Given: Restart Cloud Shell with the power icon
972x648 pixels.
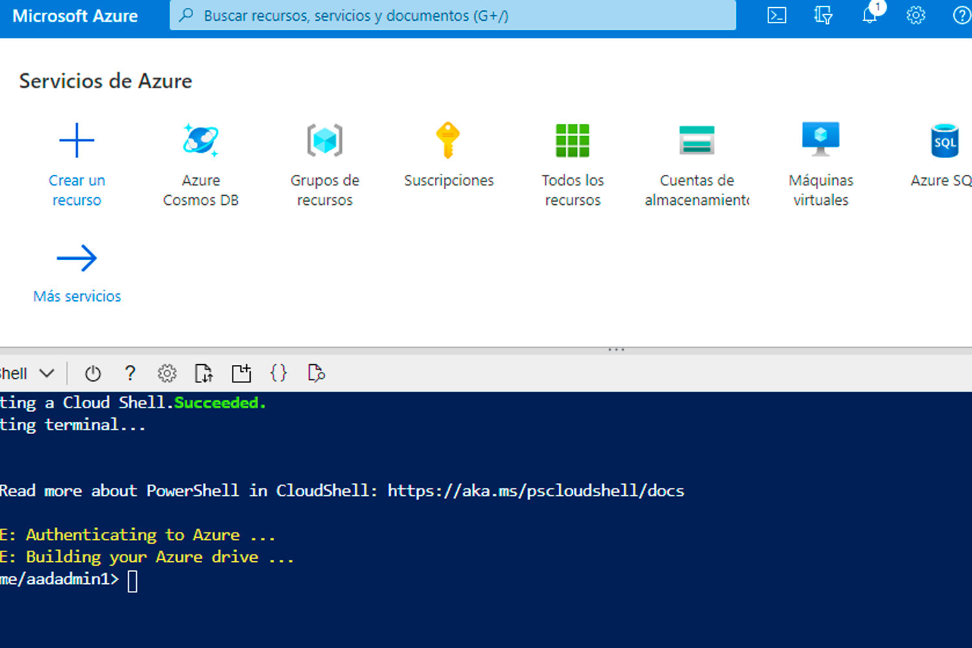Looking at the screenshot, I should pyautogui.click(x=93, y=373).
